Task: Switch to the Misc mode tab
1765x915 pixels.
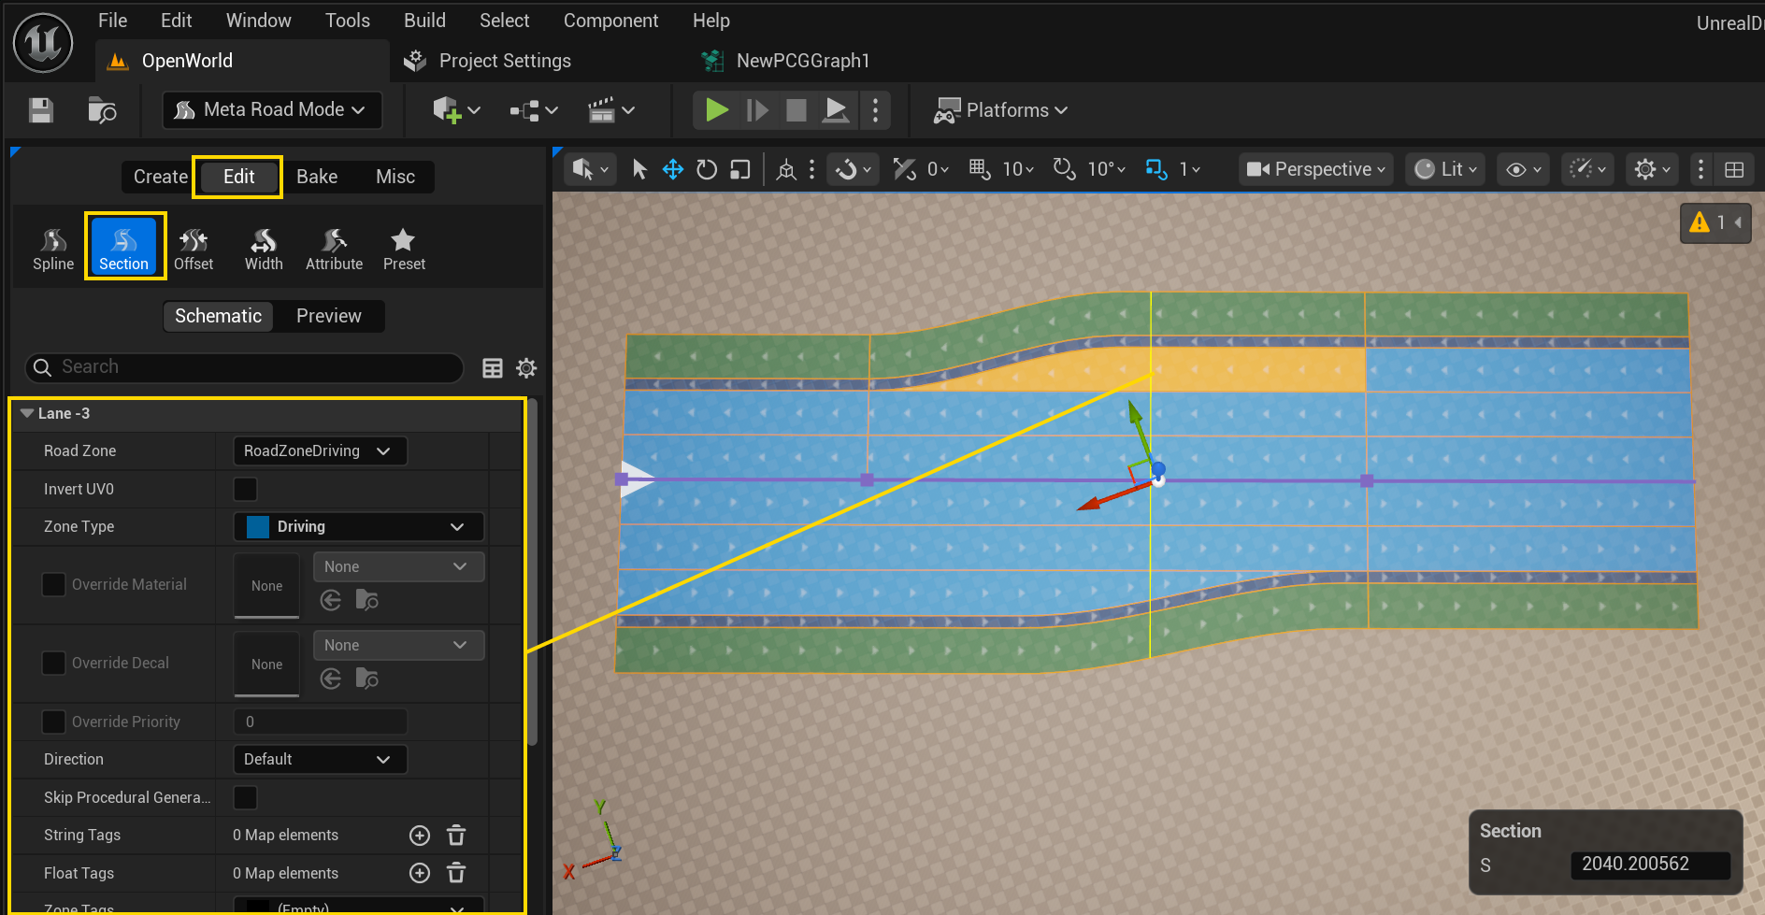Action: point(395,177)
